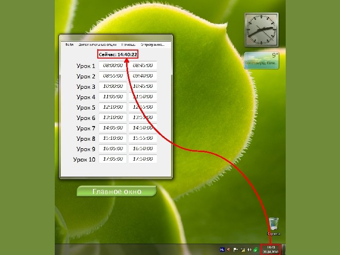
Task: Open the analog clock desktop gadget
Action: point(262,30)
